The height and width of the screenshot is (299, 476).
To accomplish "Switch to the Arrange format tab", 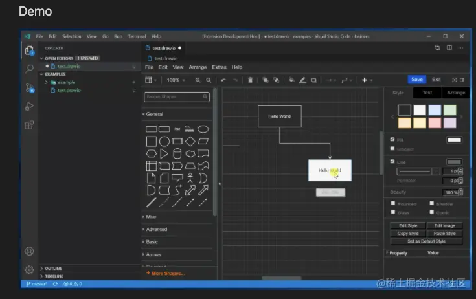I will 456,93.
